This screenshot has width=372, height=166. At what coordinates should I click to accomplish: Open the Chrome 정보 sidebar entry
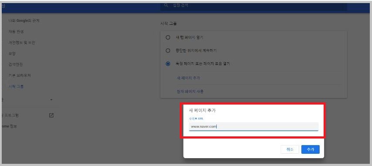(9, 126)
